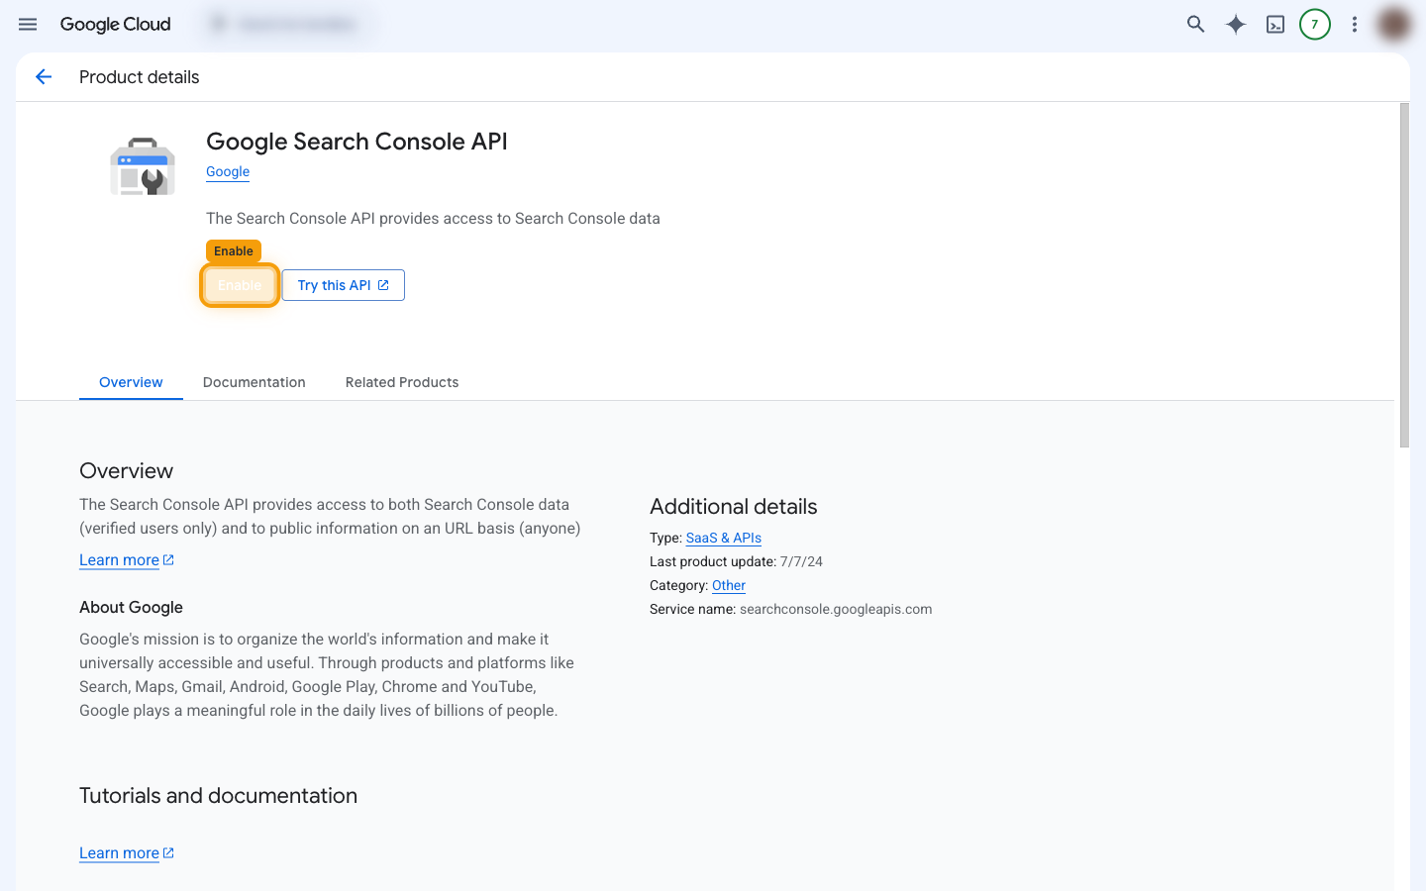The width and height of the screenshot is (1426, 891).
Task: Open the search magnifier icon
Action: (x=1196, y=24)
